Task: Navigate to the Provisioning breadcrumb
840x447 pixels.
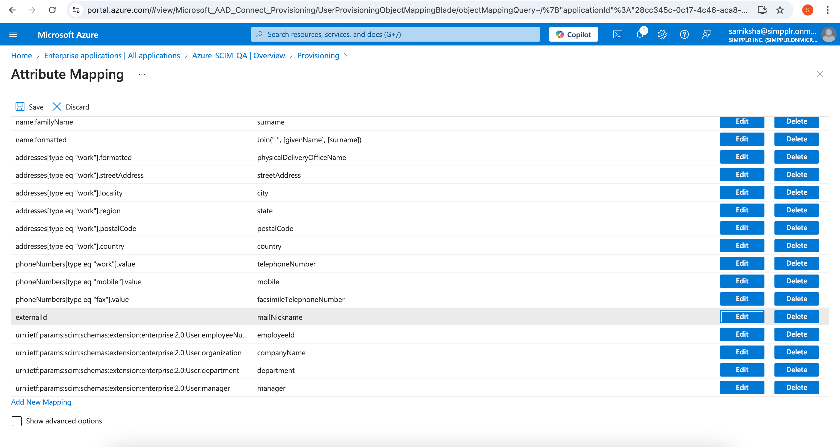Action: pos(318,55)
